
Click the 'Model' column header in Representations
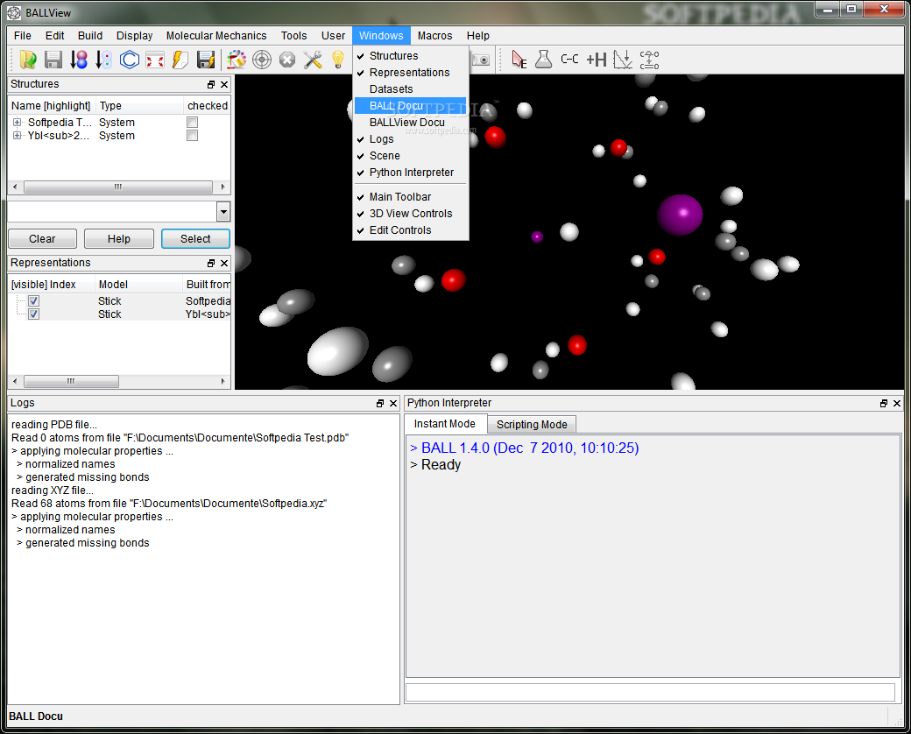138,285
